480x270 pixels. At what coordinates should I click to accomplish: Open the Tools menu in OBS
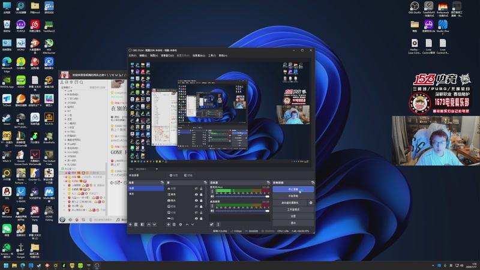click(212, 55)
